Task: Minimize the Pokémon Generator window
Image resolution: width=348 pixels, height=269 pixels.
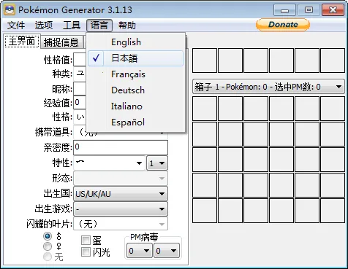Action: point(284,10)
